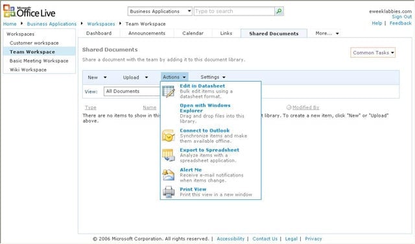The height and width of the screenshot is (244, 415).
Task: Click the icon beside Modified By column
Action: (289, 107)
